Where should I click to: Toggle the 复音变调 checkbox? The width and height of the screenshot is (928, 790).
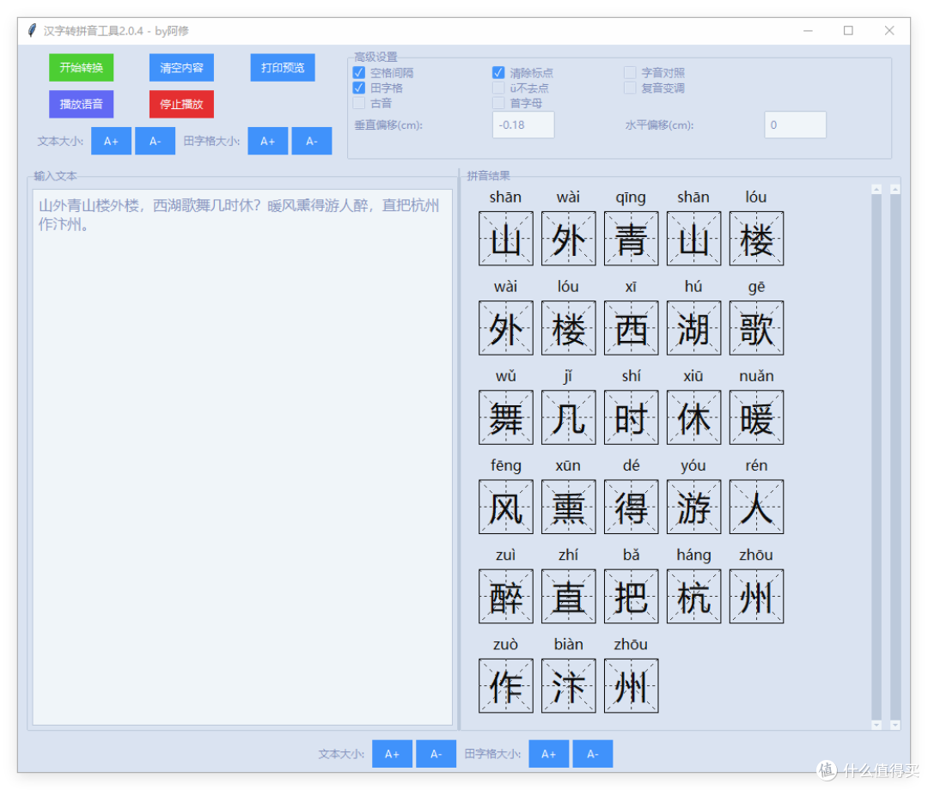(630, 88)
